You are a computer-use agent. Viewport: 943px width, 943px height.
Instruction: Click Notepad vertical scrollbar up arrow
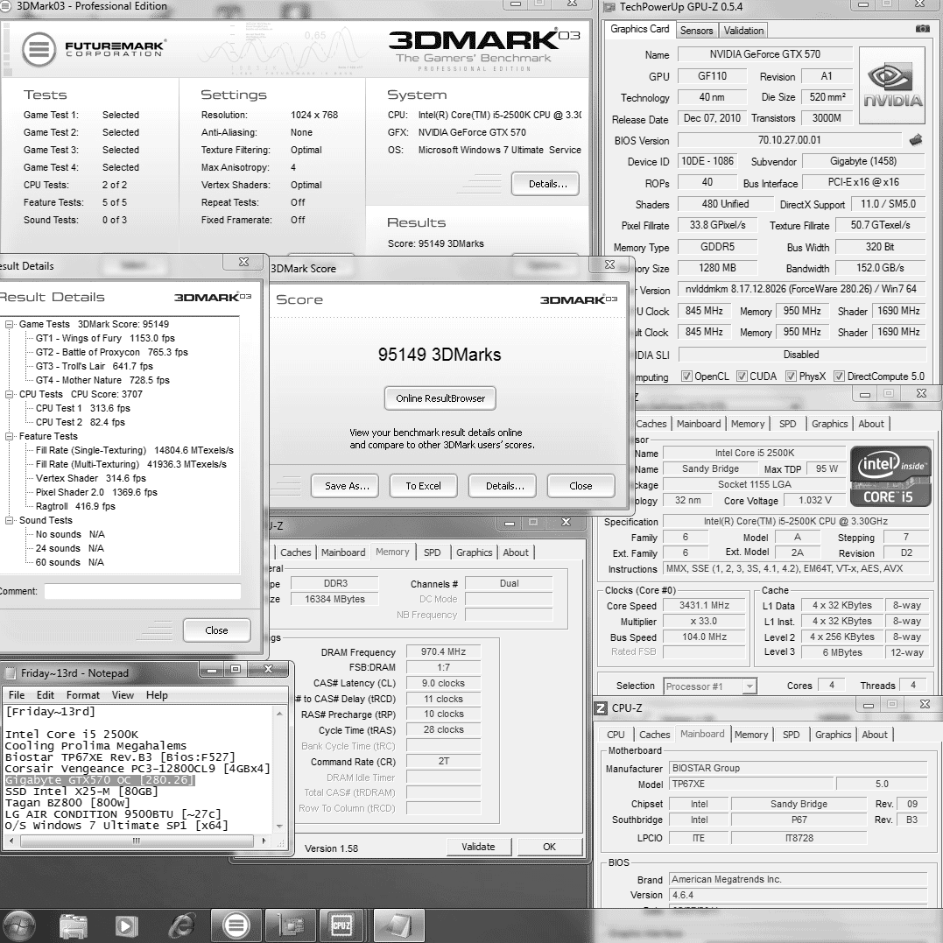pos(279,714)
